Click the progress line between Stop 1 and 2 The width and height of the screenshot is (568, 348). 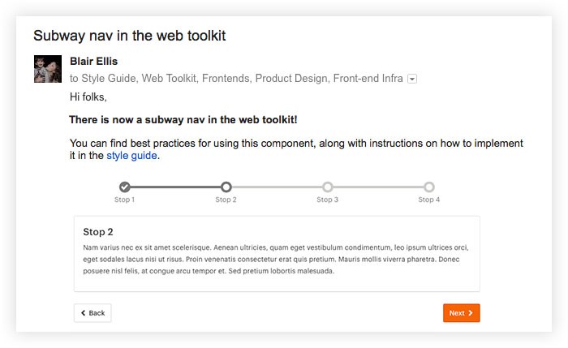pos(175,187)
